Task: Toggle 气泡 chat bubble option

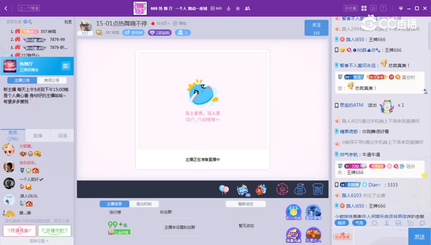Action: point(359,223)
